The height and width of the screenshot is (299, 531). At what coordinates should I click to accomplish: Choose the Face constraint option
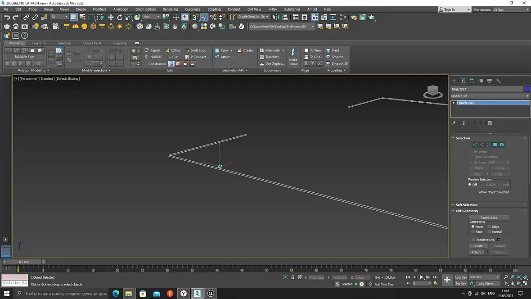[x=473, y=231]
